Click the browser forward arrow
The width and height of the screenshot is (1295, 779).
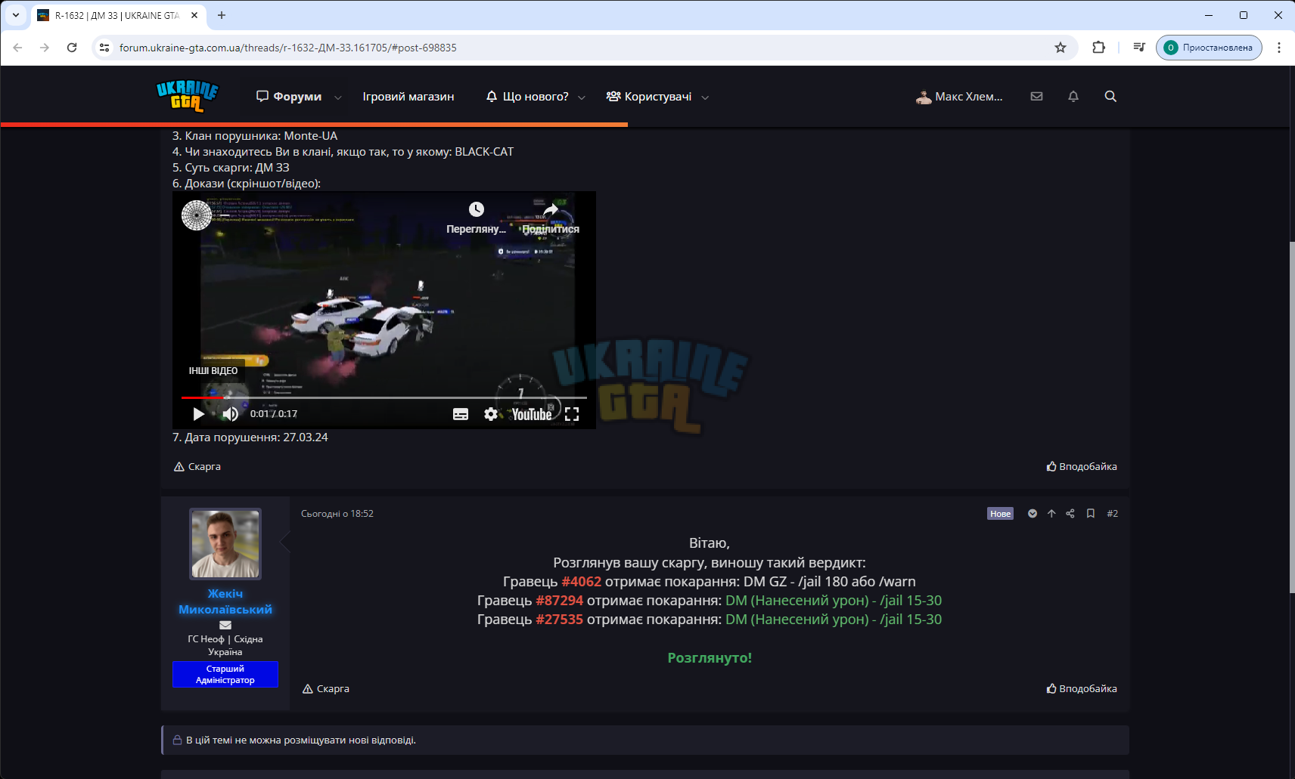pos(45,48)
